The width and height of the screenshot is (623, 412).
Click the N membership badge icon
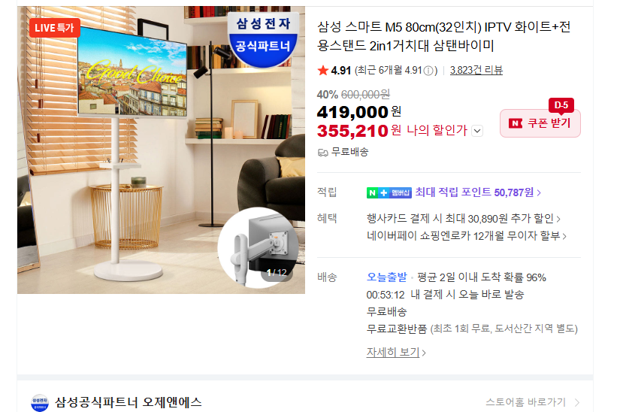pos(389,193)
